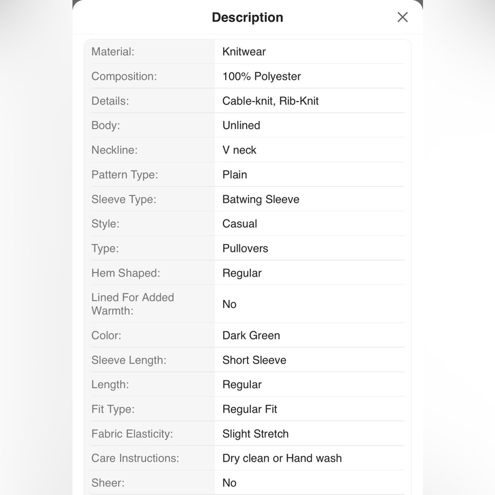The image size is (495, 495).
Task: Click the Sheer row label
Action: (107, 483)
